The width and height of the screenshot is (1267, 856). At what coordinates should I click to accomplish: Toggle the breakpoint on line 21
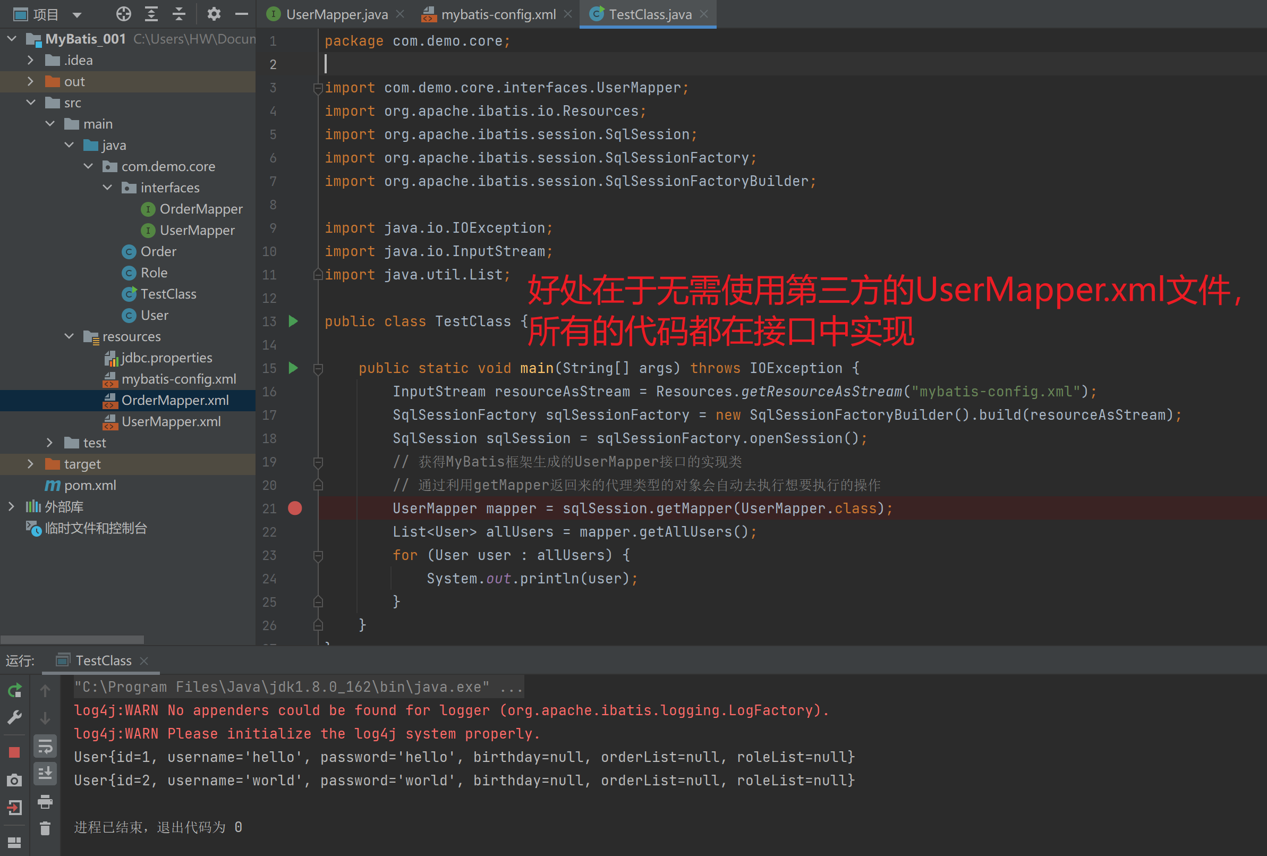point(295,508)
